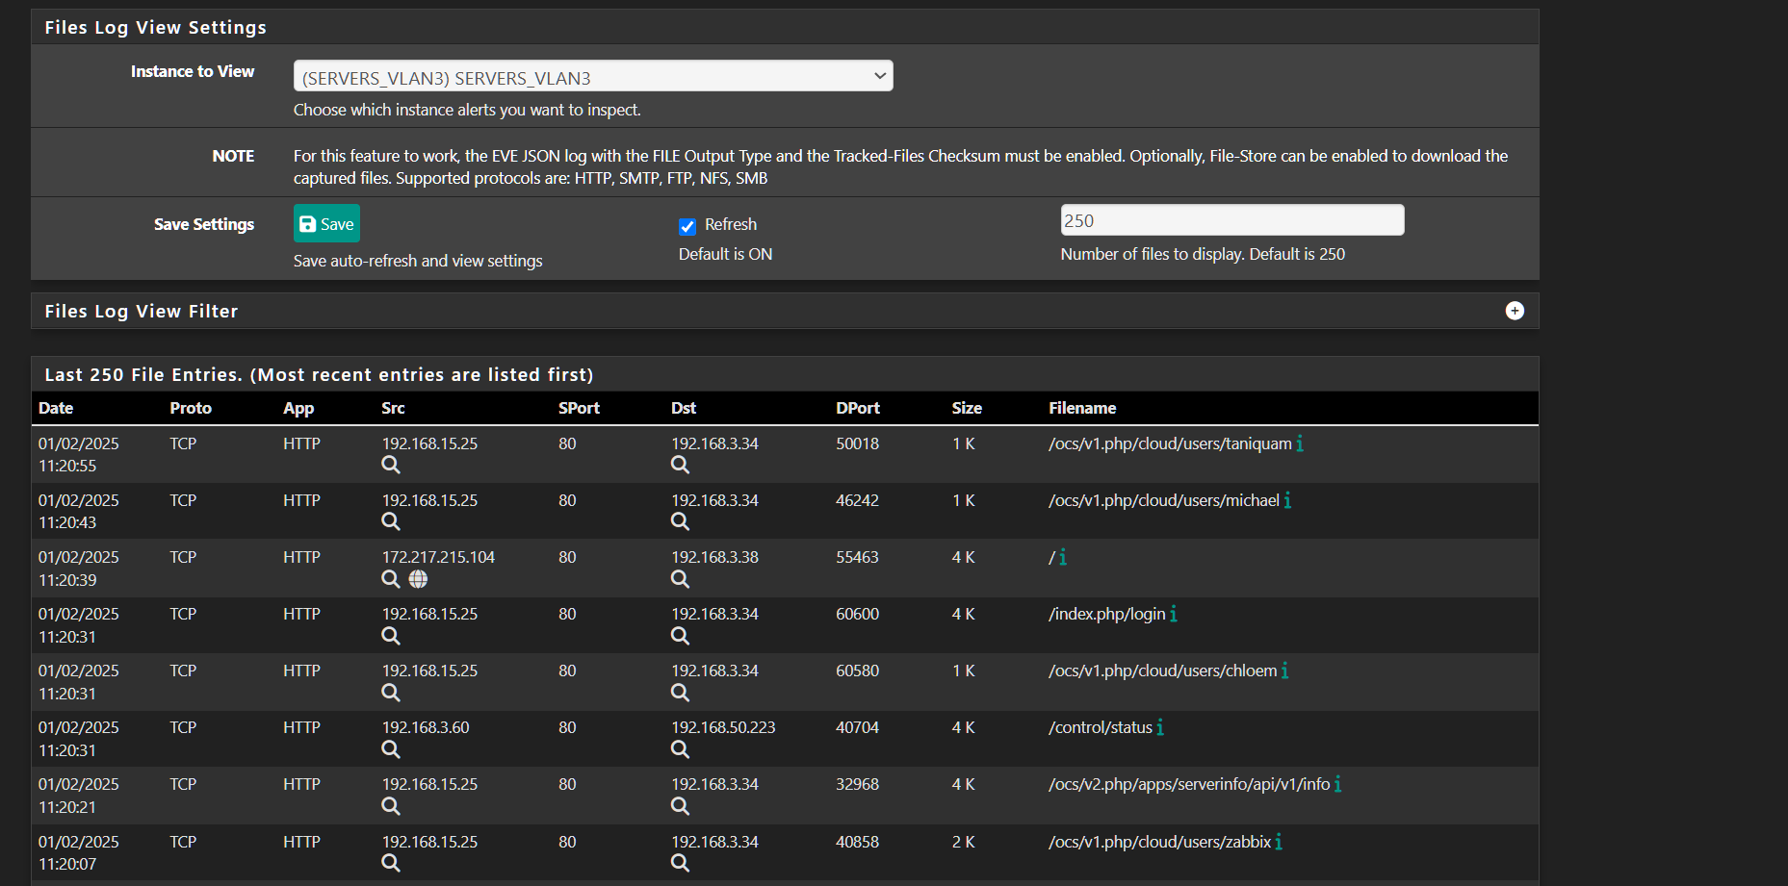Open the Instance to View dropdown
The height and width of the screenshot is (886, 1788).
593,76
